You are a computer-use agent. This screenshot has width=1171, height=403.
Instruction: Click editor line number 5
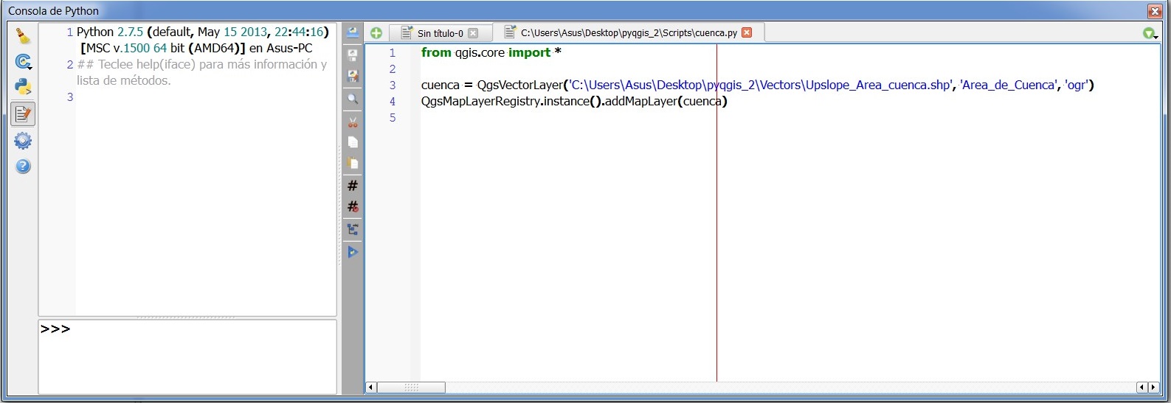pyautogui.click(x=393, y=118)
